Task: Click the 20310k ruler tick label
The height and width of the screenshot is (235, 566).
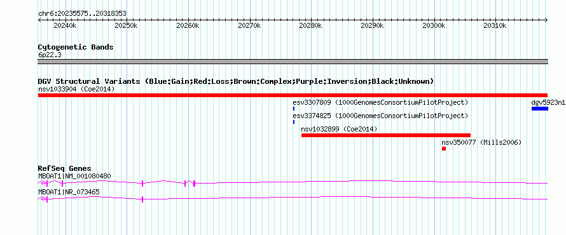Action: click(x=495, y=26)
